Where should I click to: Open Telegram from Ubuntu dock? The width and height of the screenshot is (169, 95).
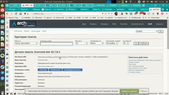(x=2, y=73)
